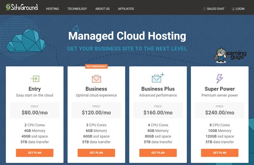Screen dimensions: 254x165
Task: Select the Super Power title
Action: [220, 89]
